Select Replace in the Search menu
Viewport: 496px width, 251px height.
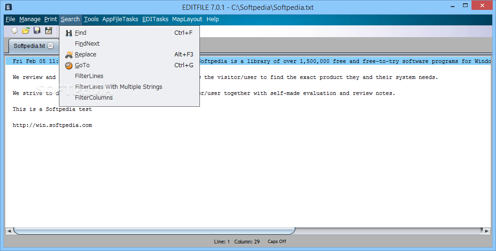point(129,54)
